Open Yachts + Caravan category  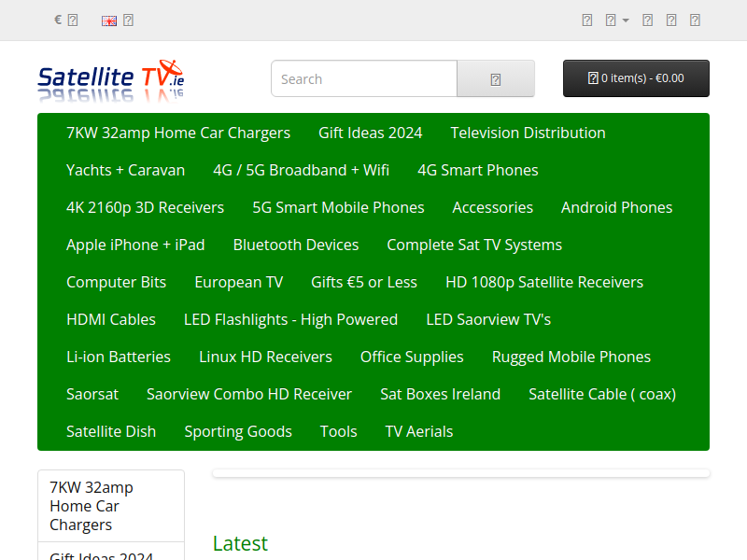pos(125,170)
